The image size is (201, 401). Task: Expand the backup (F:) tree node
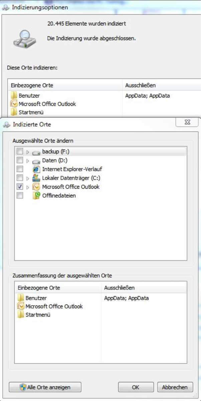point(28,152)
